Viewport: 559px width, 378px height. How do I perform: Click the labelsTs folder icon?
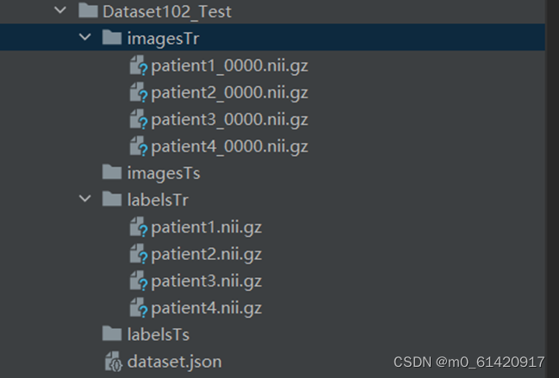(x=112, y=333)
